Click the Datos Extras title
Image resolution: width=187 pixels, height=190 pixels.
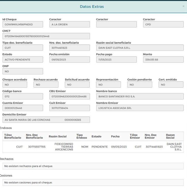(92, 7)
